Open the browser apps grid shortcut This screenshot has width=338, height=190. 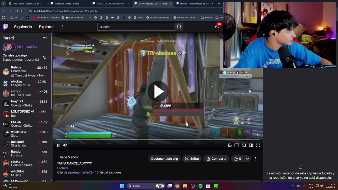tap(3, 18)
